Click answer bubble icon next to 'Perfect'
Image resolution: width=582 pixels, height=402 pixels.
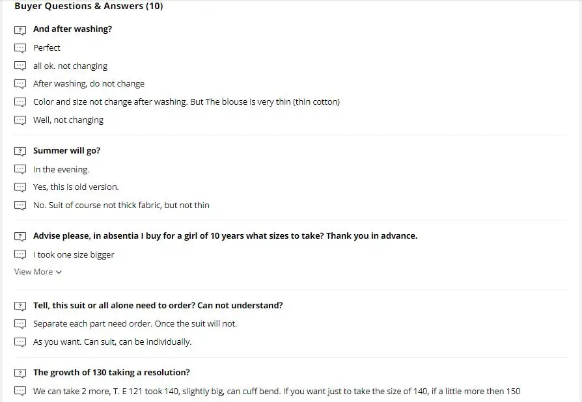click(x=20, y=48)
